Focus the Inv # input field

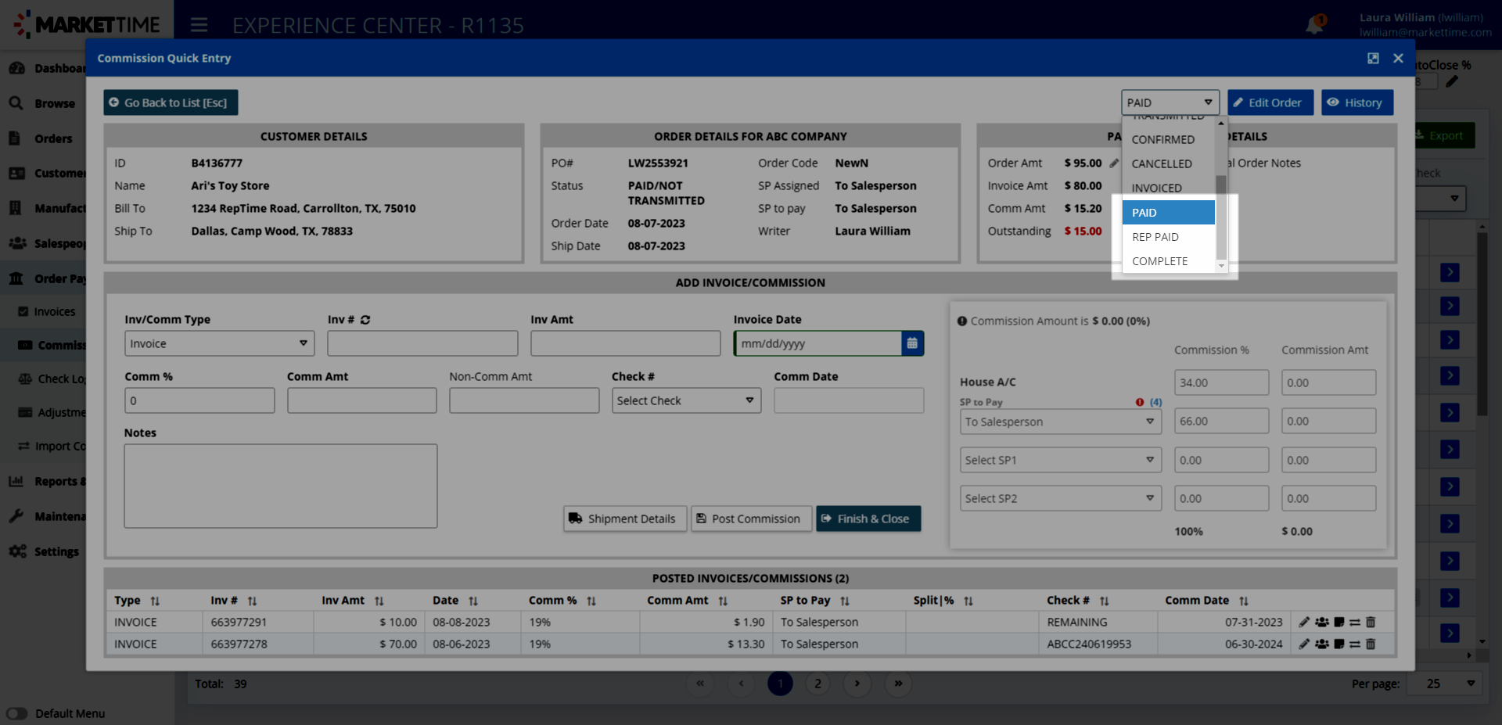coord(422,343)
